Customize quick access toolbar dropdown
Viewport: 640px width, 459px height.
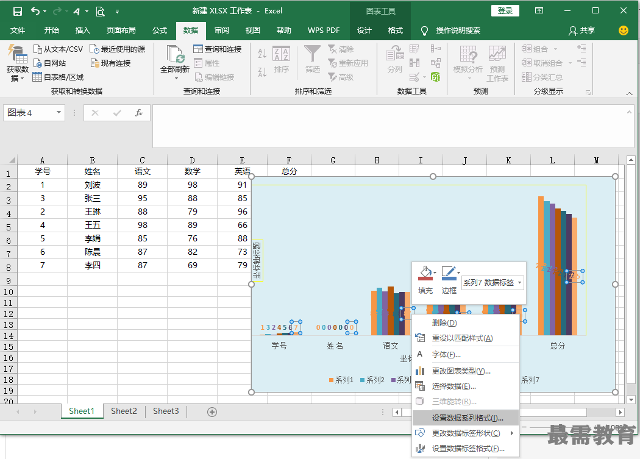tap(117, 12)
